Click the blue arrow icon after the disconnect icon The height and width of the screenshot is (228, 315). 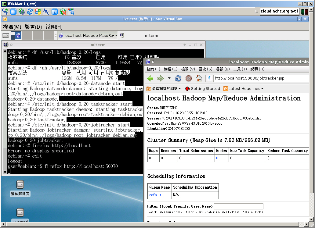(71, 12)
